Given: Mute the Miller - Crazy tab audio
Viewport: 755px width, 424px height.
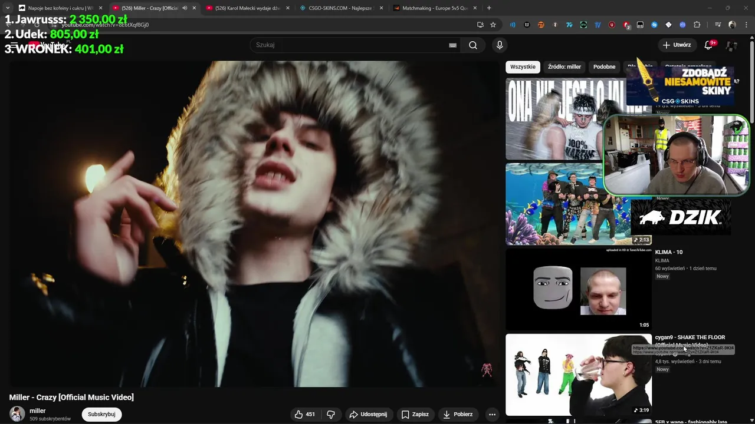Looking at the screenshot, I should [x=185, y=8].
